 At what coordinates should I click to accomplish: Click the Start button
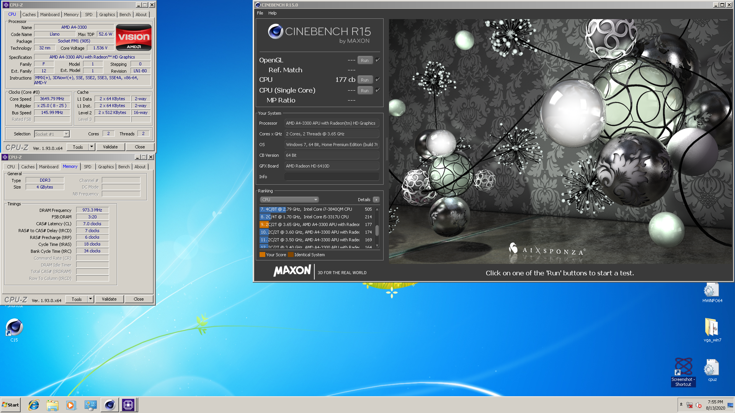10,405
